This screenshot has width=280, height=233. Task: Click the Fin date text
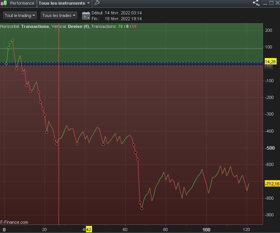click(x=117, y=19)
